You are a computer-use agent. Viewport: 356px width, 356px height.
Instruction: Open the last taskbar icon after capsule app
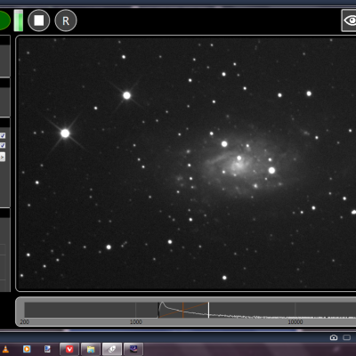133,349
